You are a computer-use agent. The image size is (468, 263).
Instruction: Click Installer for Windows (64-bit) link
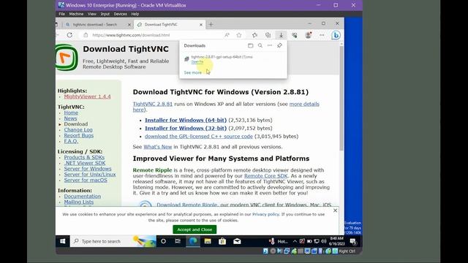coord(186,120)
